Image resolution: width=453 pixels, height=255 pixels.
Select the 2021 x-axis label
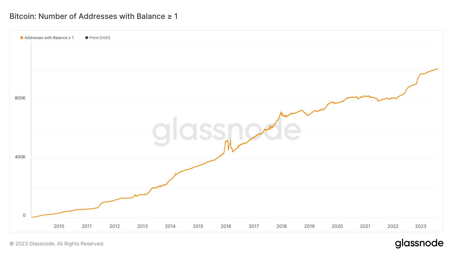click(365, 226)
